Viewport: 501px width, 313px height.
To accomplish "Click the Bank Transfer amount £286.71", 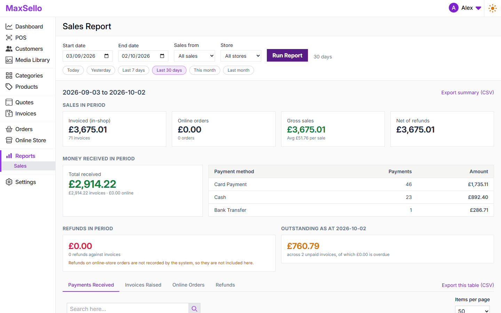I will 479,210.
